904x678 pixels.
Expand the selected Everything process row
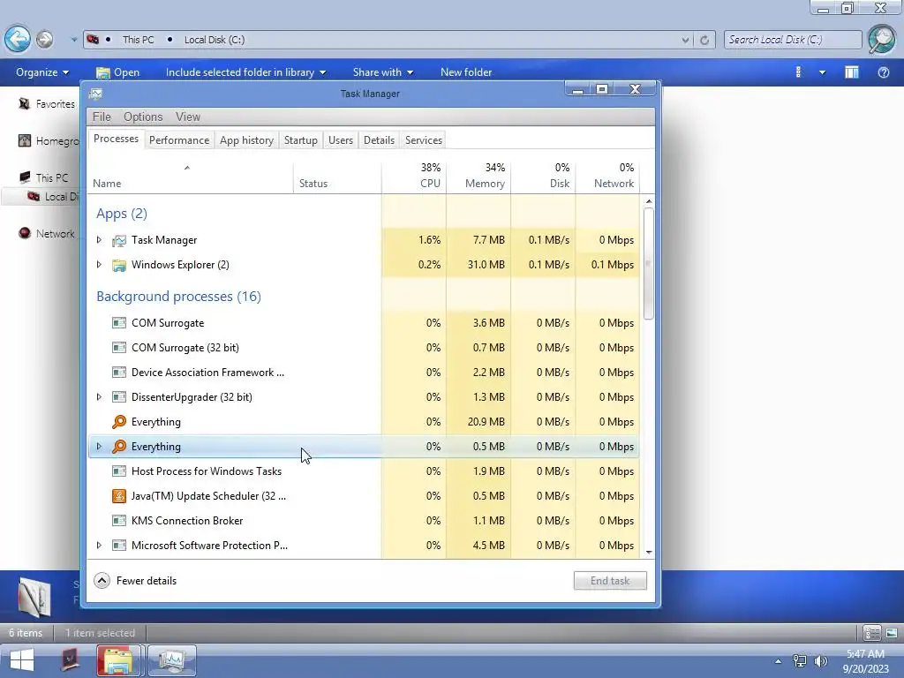pyautogui.click(x=99, y=447)
